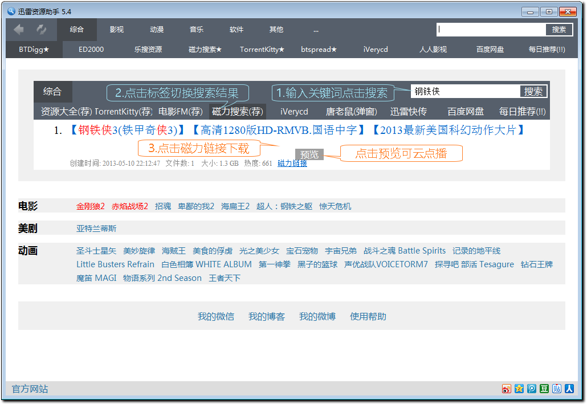Switch to the 其他 category tab
This screenshot has width=587, height=404.
point(276,29)
